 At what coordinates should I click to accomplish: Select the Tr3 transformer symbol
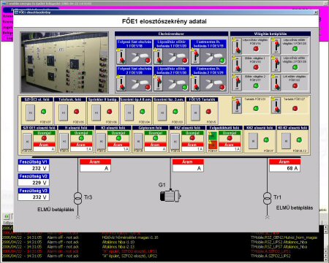pyautogui.click(x=78, y=198)
